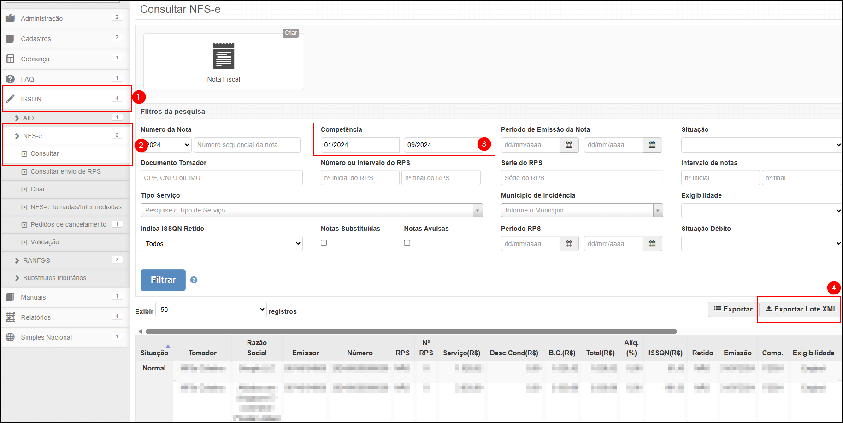The image size is (843, 423).
Task: Click the Consultar menu item icon
Action: click(x=24, y=154)
